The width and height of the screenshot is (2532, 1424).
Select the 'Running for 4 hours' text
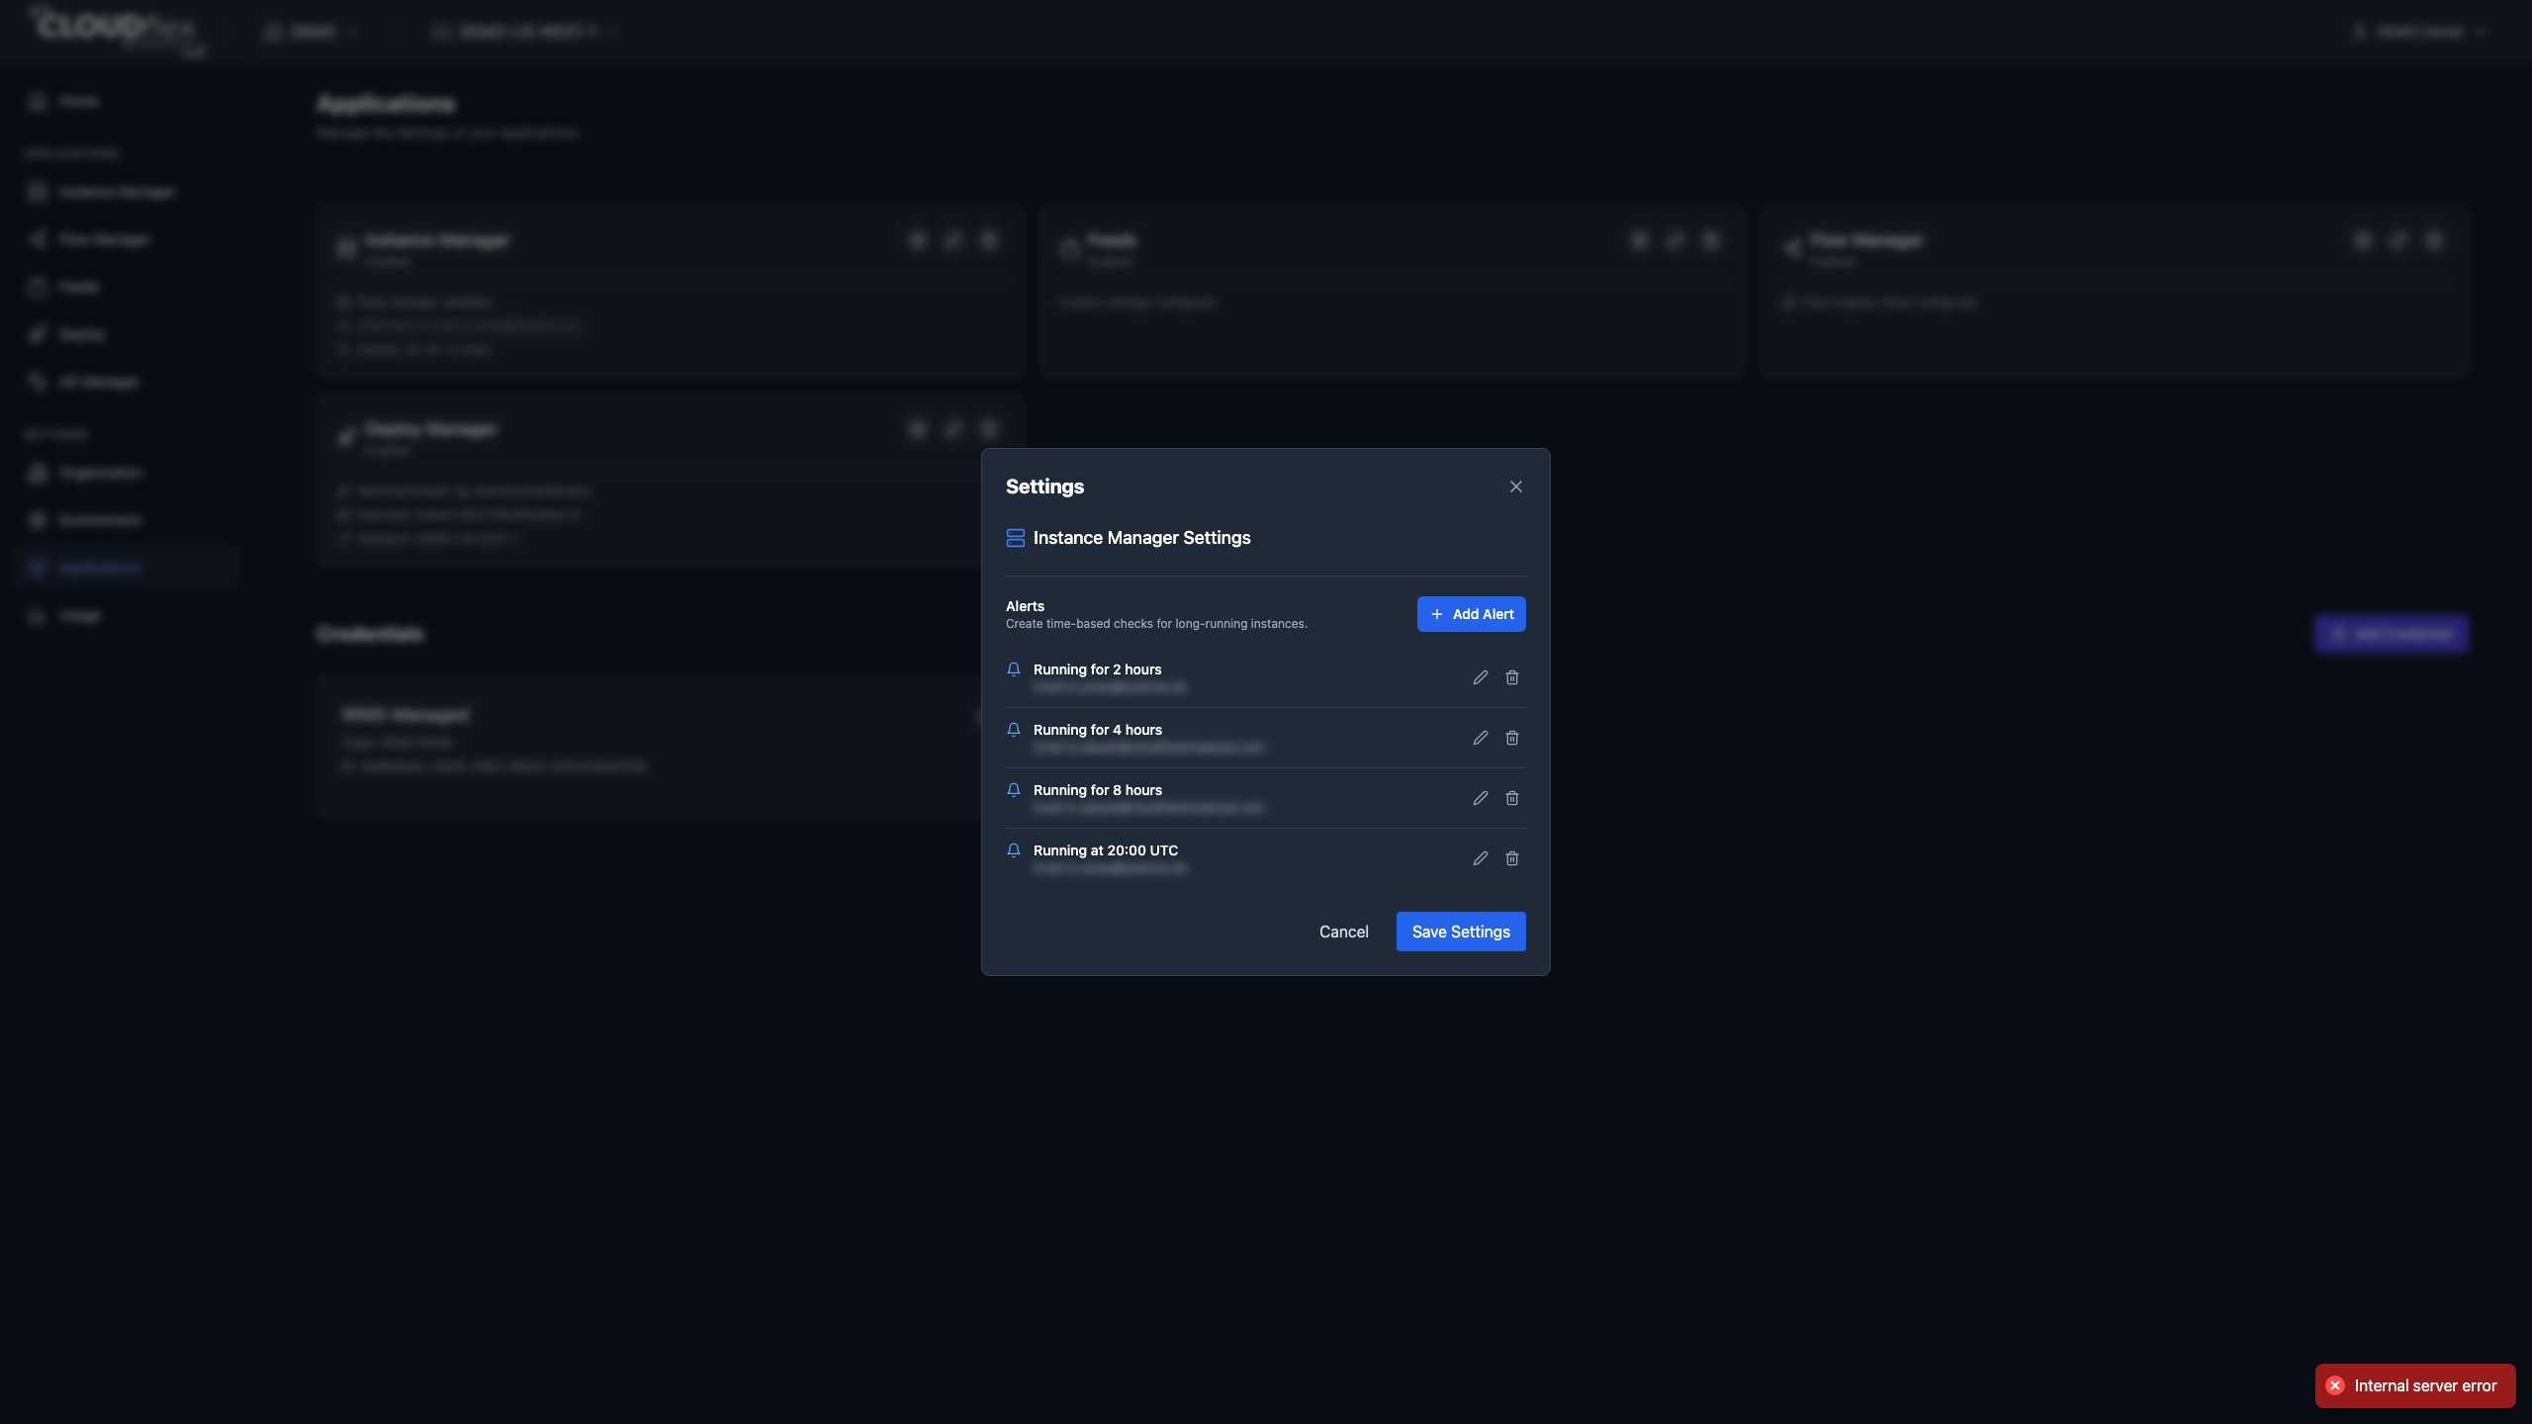point(1098,730)
